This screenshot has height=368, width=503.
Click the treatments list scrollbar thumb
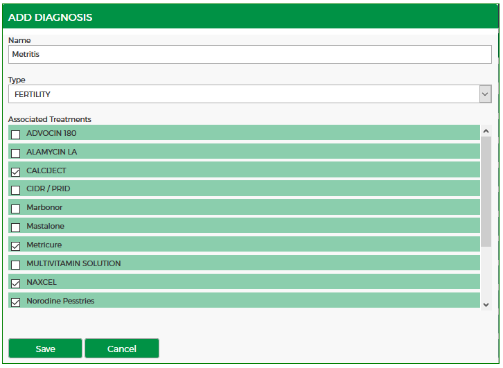point(486,191)
